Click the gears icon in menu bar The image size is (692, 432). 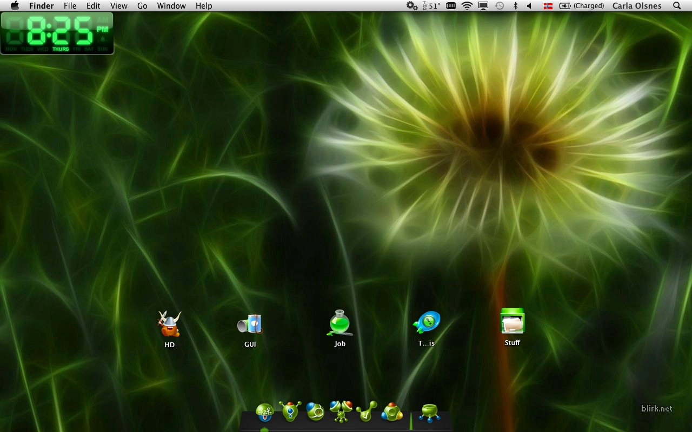tap(412, 6)
